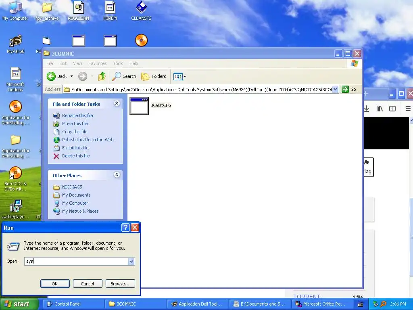This screenshot has width=413, height=310.
Task: Toggle browser sidebar icon
Action: click(392, 109)
